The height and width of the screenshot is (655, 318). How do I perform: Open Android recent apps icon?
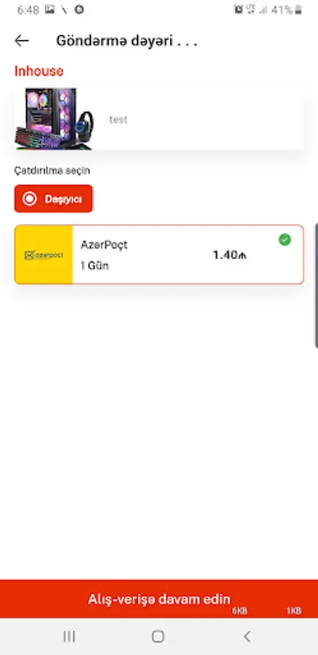coord(69,637)
